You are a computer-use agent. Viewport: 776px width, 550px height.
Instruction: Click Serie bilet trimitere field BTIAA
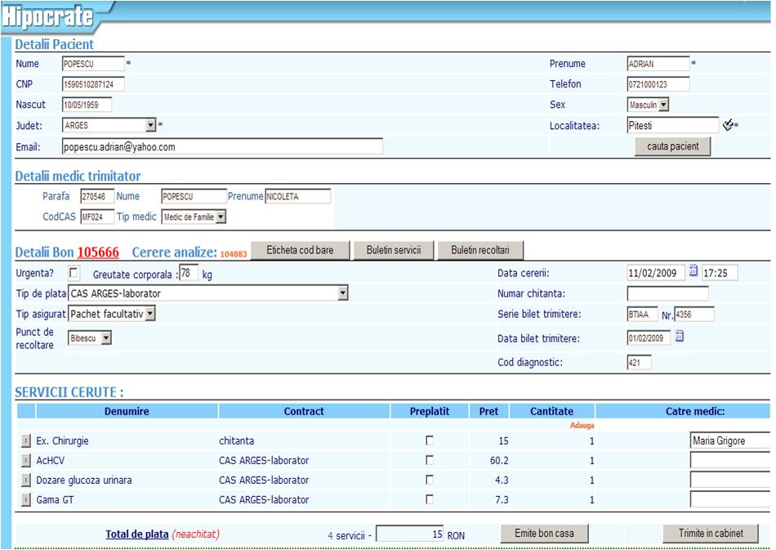(642, 315)
